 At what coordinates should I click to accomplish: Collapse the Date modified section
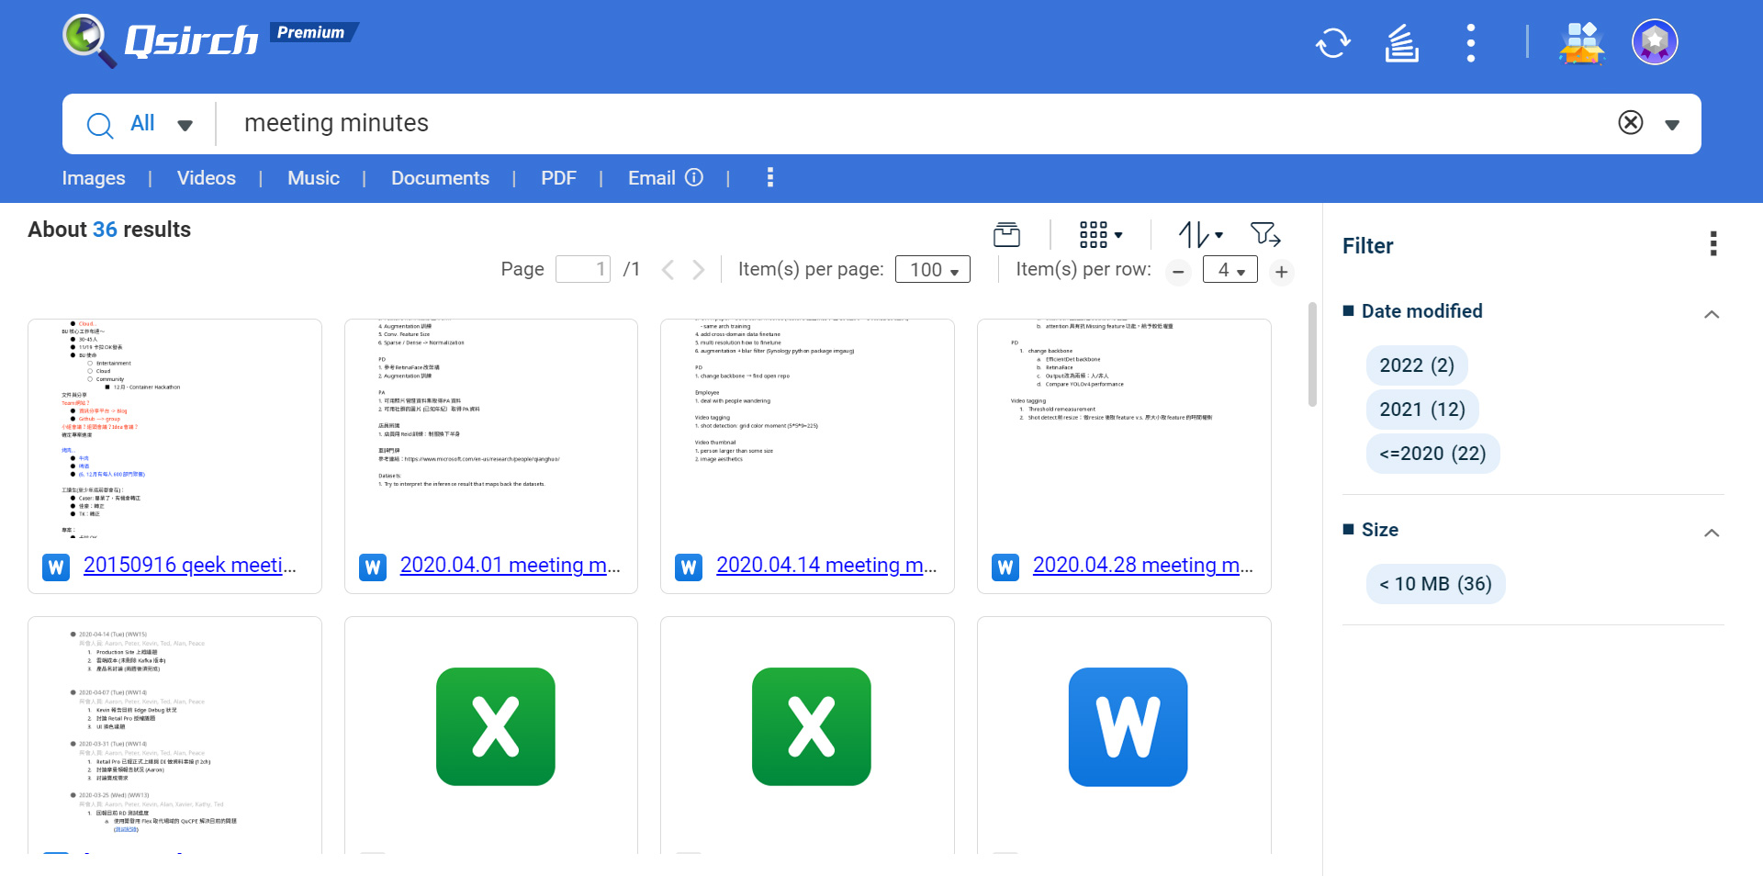pyautogui.click(x=1711, y=314)
